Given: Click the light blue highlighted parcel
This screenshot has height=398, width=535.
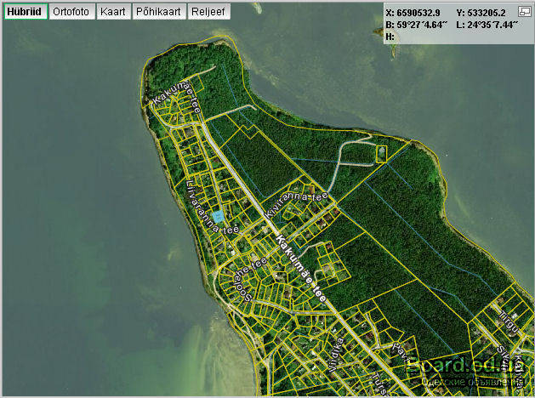Looking at the screenshot, I should coord(219,217).
